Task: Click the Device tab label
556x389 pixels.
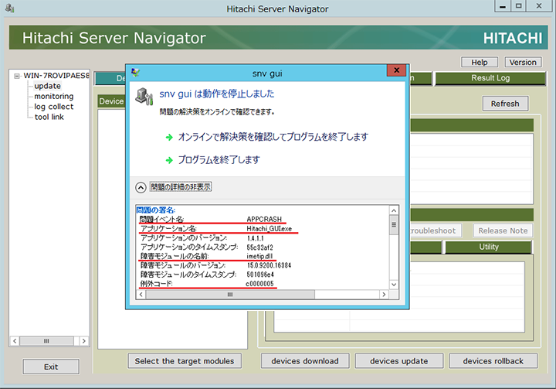Action: [111, 101]
